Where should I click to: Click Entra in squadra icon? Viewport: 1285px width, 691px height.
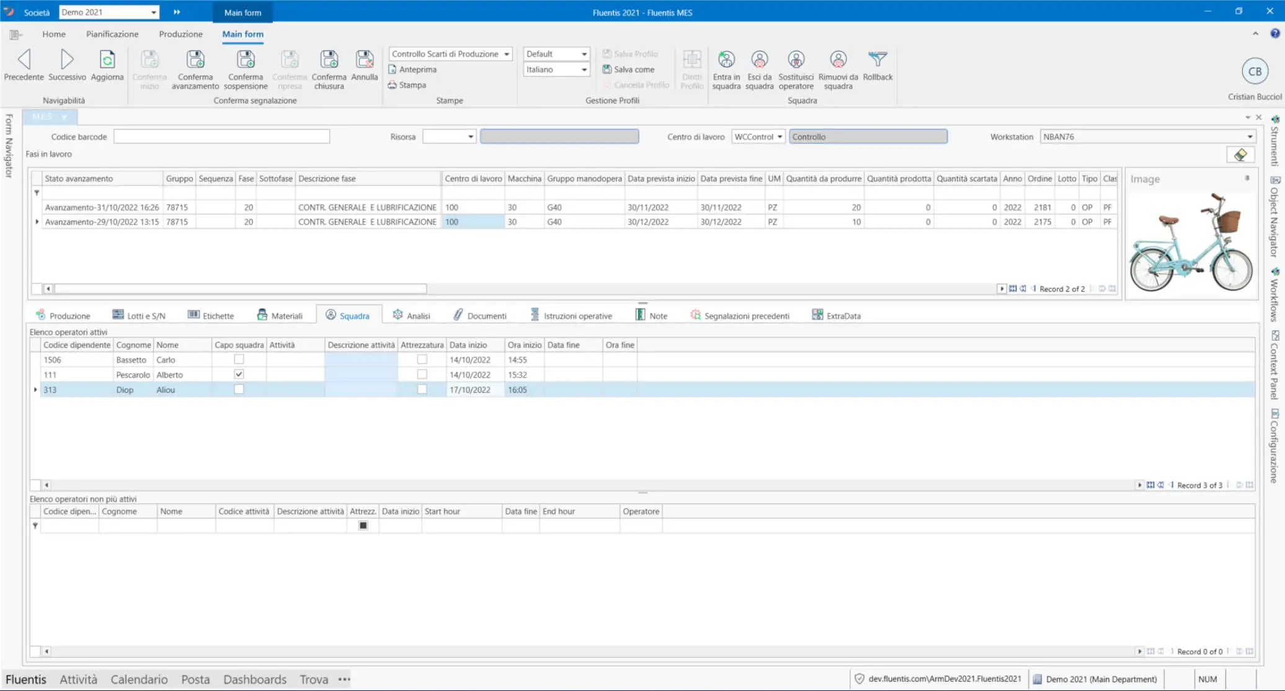pos(726,60)
